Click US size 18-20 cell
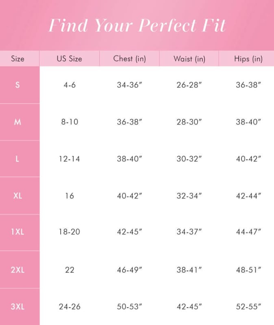Viewport: 274px width, 325px height. 70,232
